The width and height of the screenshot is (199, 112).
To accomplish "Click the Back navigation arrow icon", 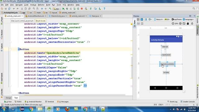I will (42, 9).
